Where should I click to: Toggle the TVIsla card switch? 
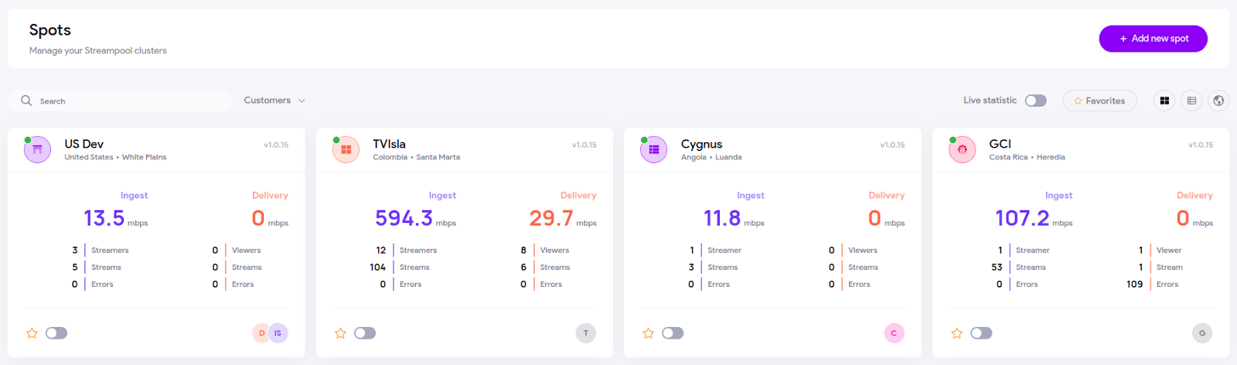coord(365,333)
